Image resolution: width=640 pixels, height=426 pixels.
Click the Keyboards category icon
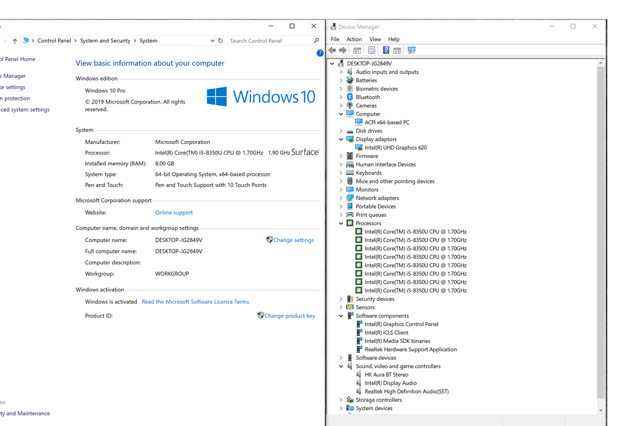point(350,173)
